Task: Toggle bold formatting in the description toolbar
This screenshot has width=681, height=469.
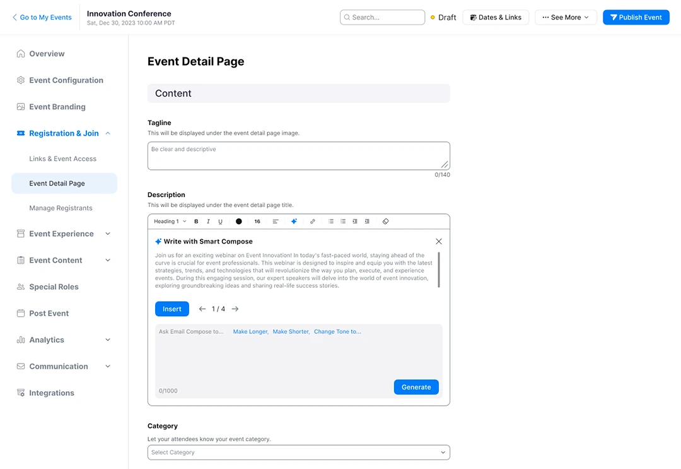Action: (196, 222)
